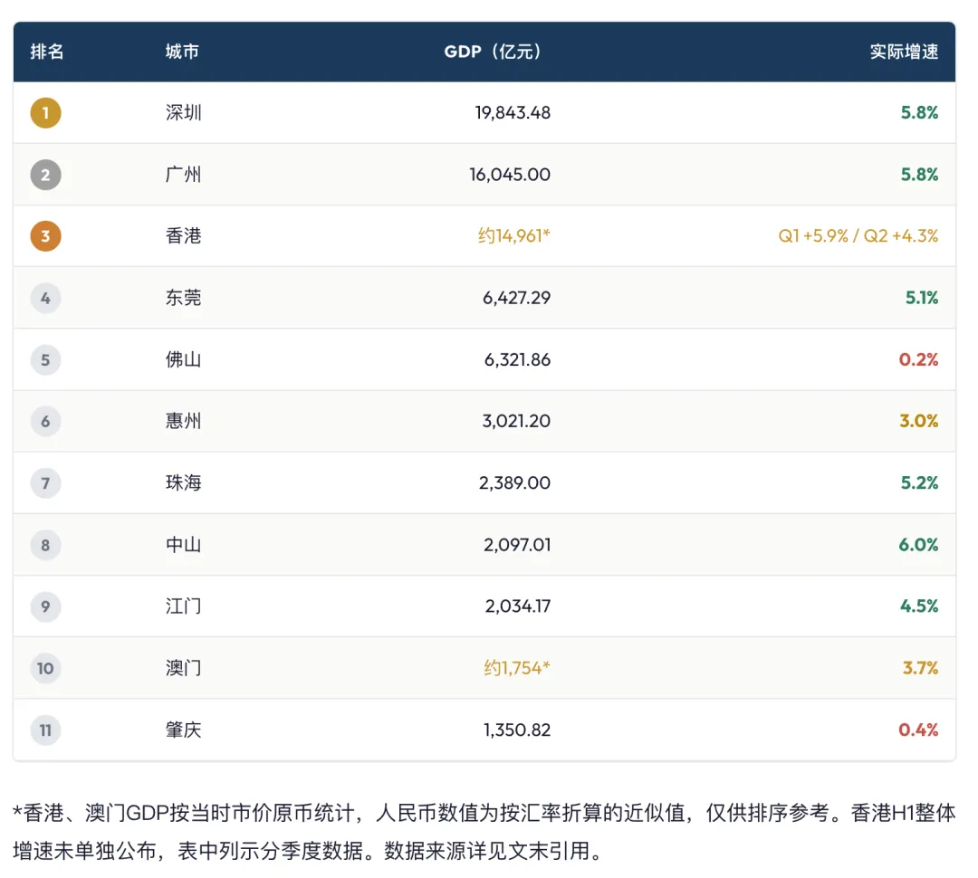Click GDP value 2,097.01
This screenshot has height=878, width=978.
point(517,545)
